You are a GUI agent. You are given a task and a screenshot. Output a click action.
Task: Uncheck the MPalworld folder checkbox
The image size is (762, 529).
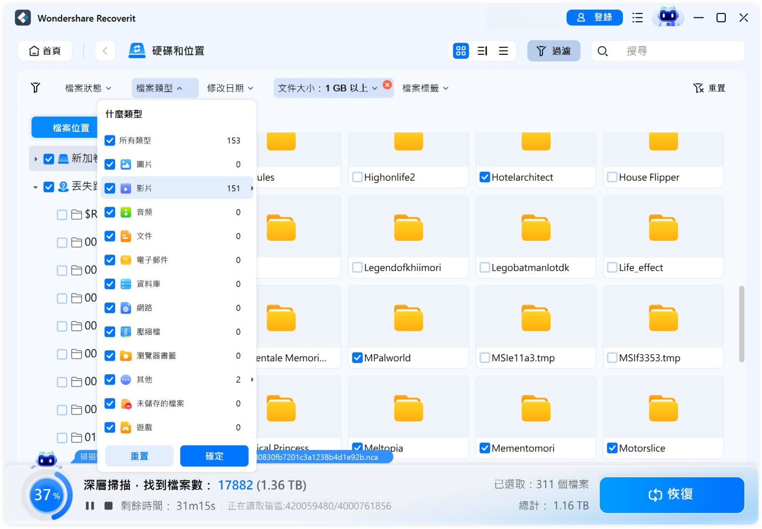(357, 358)
